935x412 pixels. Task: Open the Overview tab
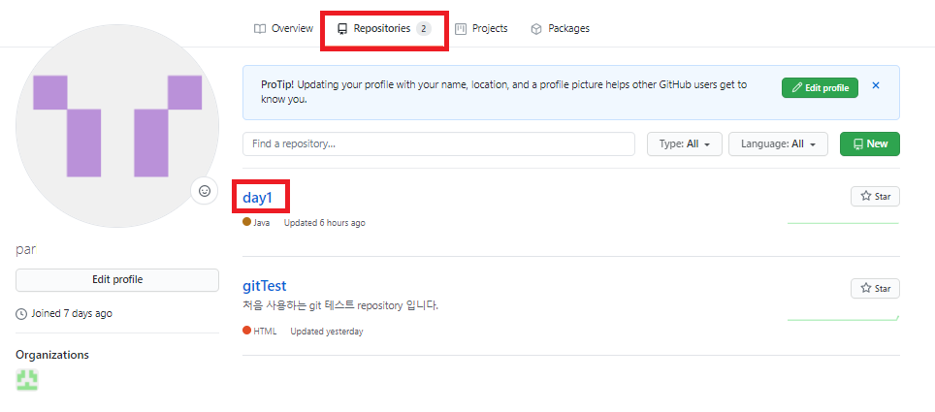(283, 28)
